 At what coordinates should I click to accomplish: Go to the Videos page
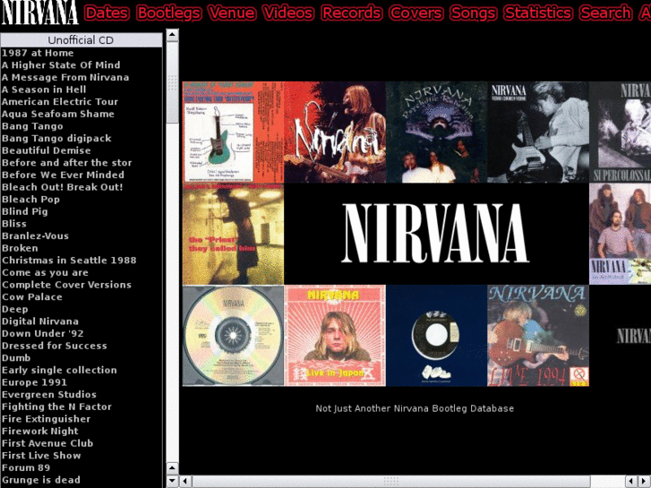click(x=288, y=13)
